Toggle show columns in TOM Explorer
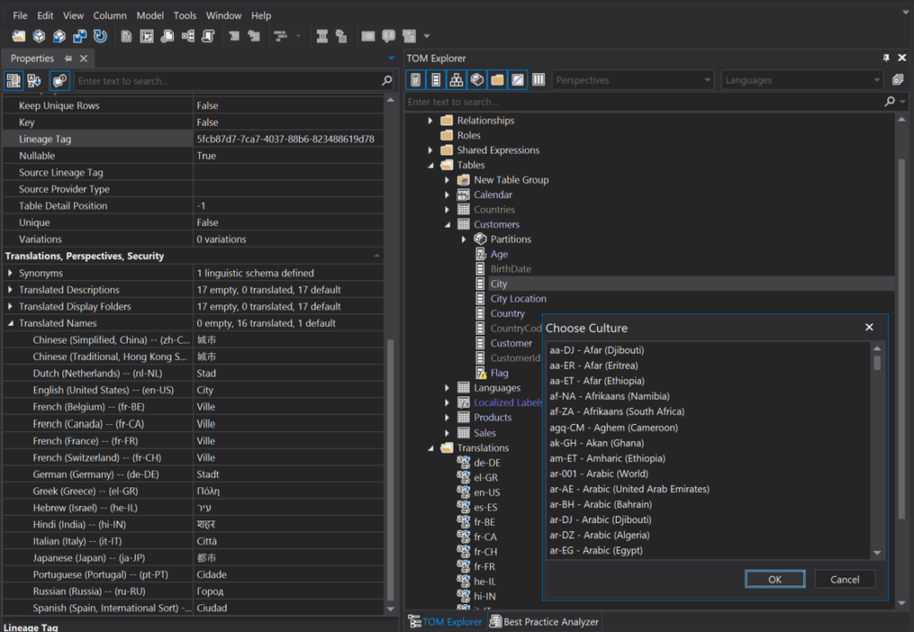This screenshot has height=632, width=914. pos(436,79)
